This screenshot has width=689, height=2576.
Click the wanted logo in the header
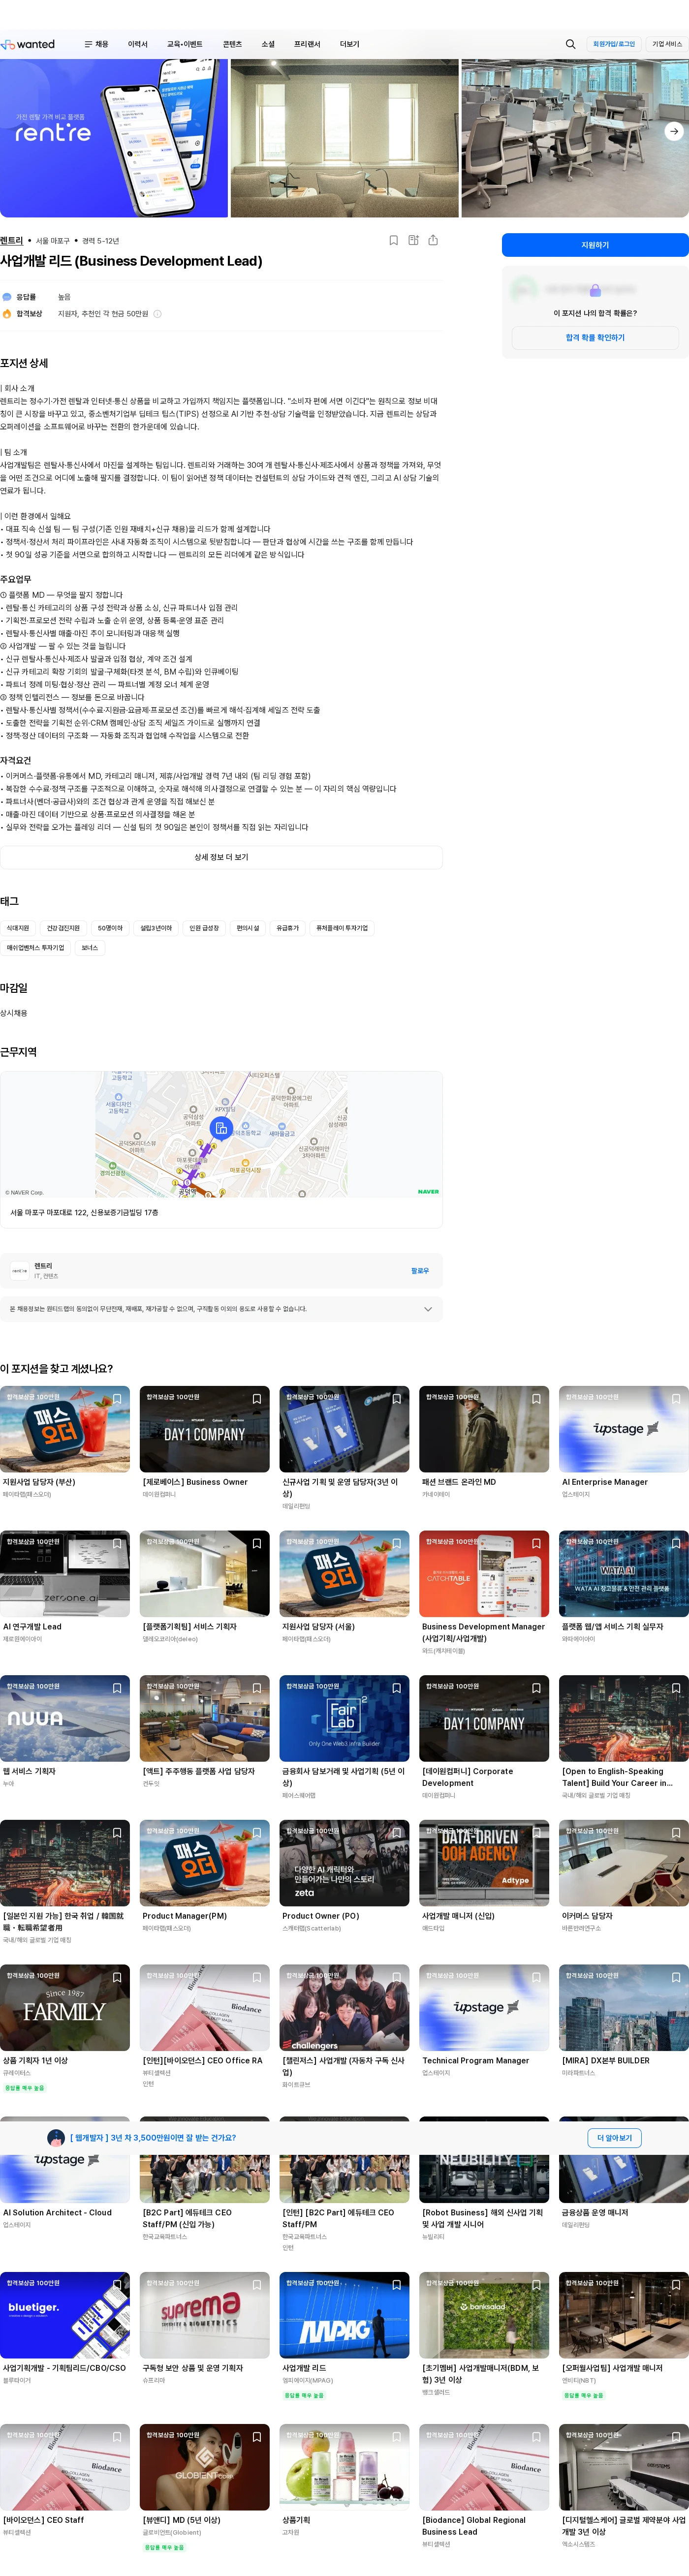click(28, 44)
